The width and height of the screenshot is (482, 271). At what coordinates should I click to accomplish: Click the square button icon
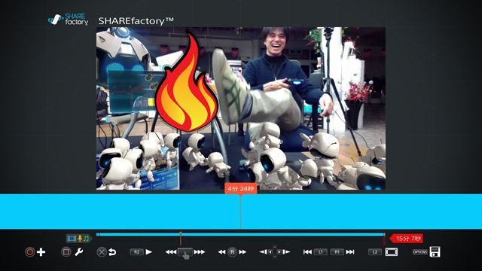click(66, 252)
